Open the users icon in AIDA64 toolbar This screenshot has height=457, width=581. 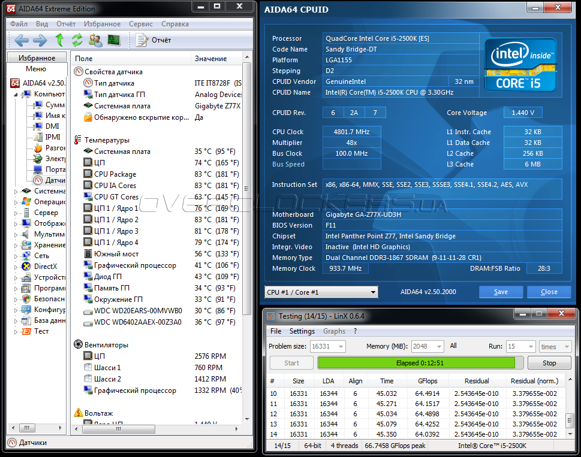click(x=95, y=40)
